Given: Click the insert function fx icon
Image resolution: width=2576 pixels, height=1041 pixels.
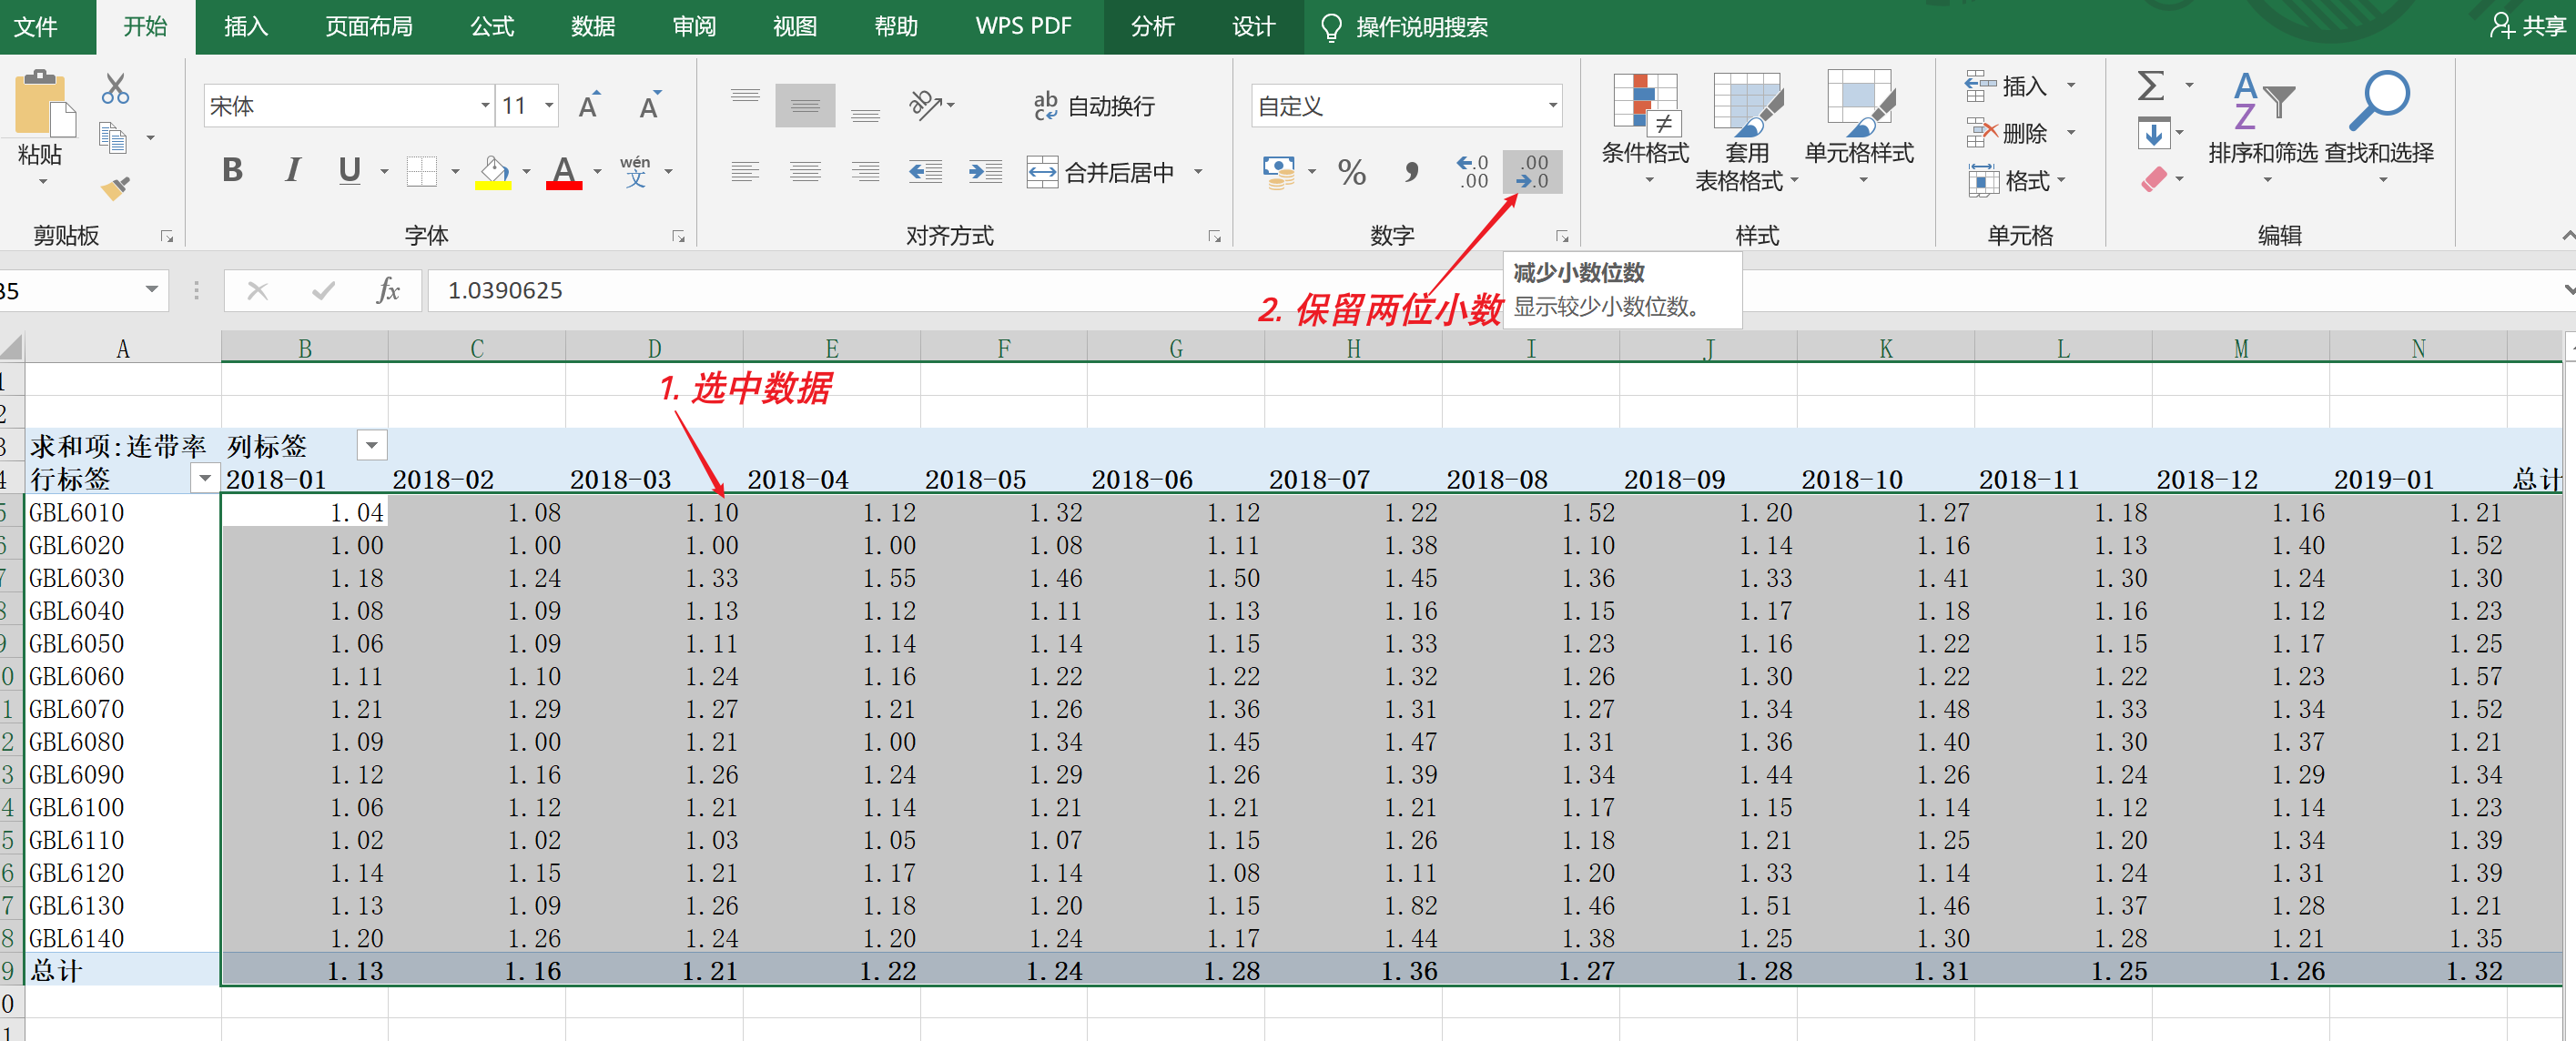Looking at the screenshot, I should tap(387, 291).
